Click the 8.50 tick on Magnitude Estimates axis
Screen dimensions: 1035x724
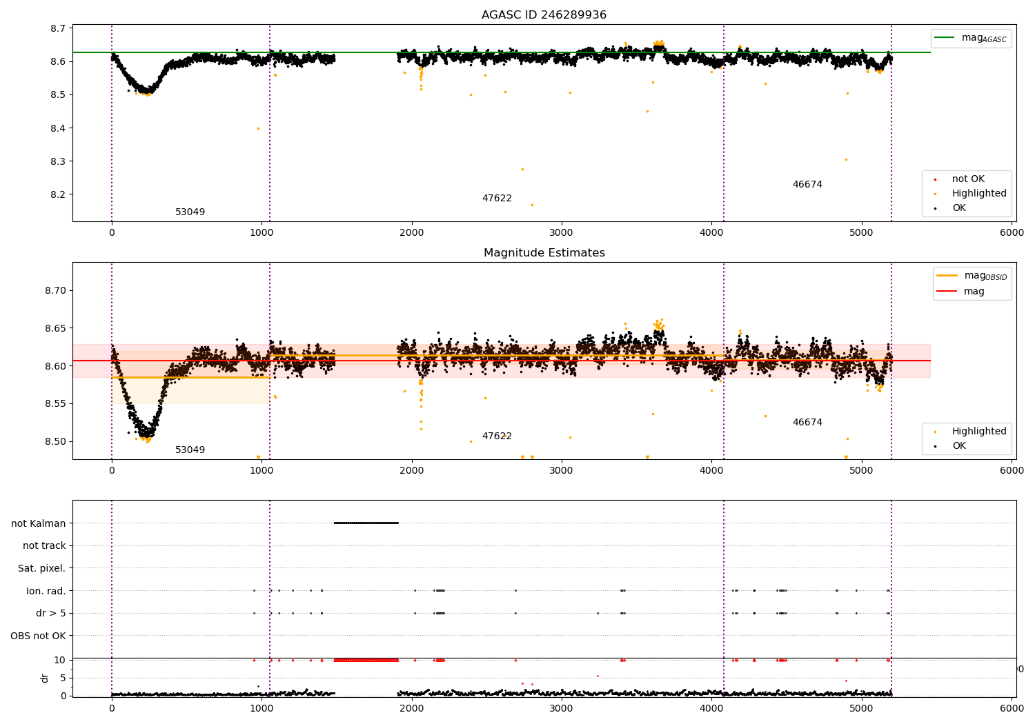[55, 441]
